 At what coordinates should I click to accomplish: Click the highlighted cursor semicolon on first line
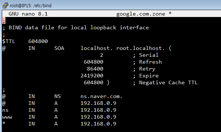[x=4, y=21]
